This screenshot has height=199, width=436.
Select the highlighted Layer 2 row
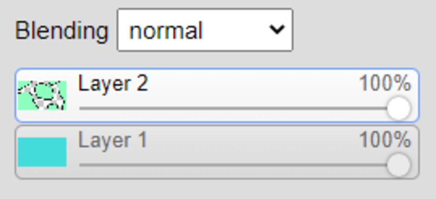[217, 95]
